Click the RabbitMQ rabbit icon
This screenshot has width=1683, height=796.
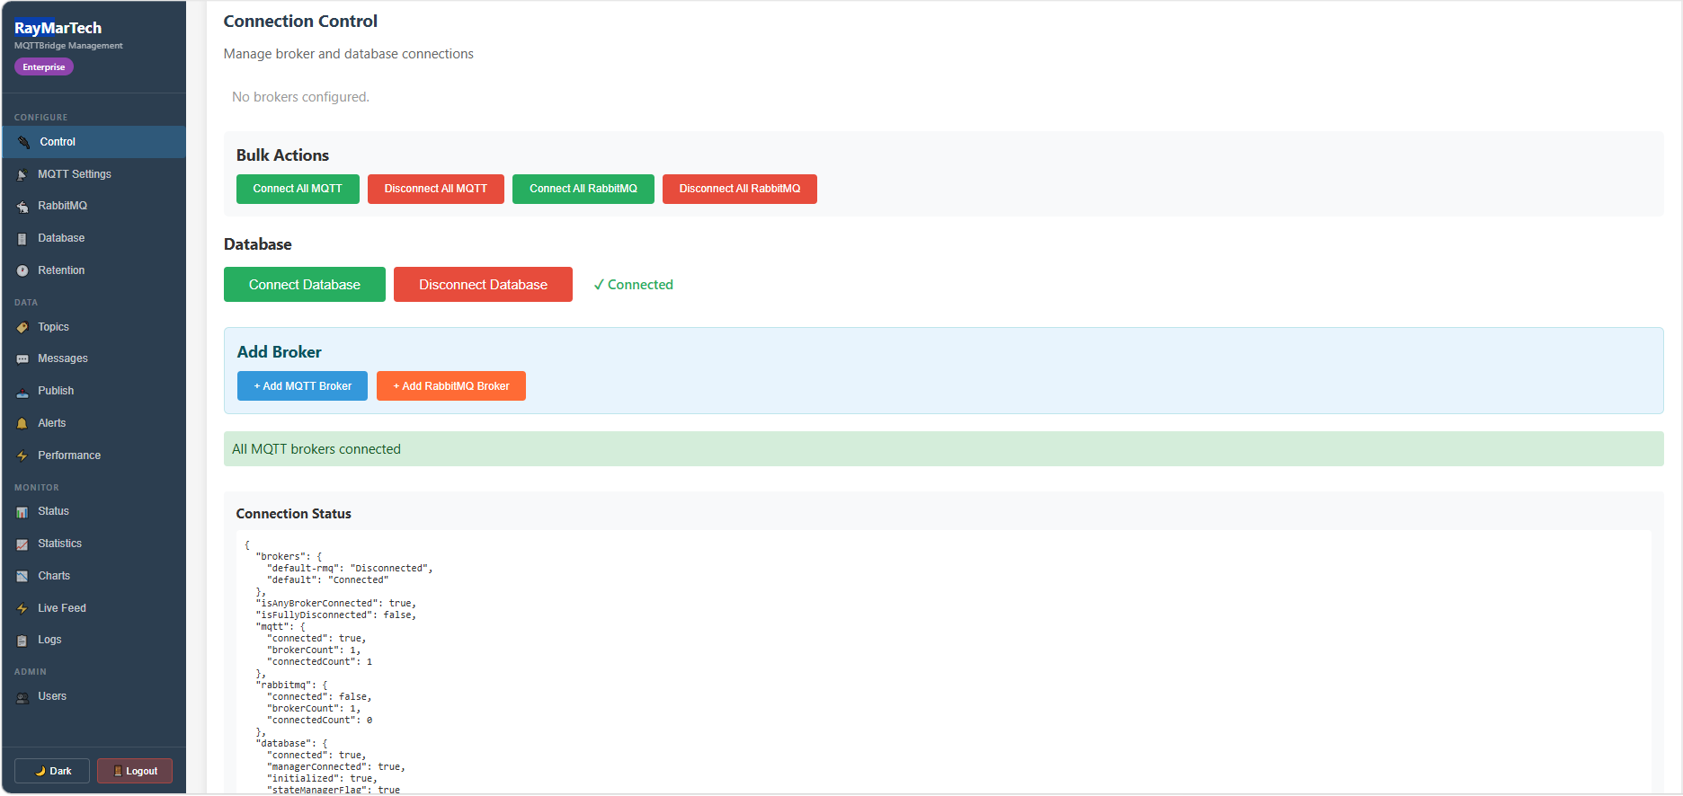tap(22, 207)
